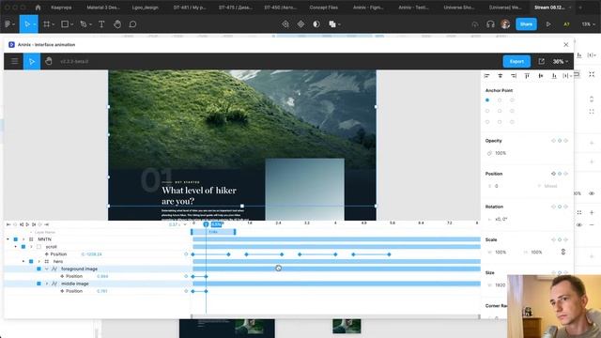Switch to the Lgoo_design tab
This screenshot has width=601, height=338.
point(146,8)
